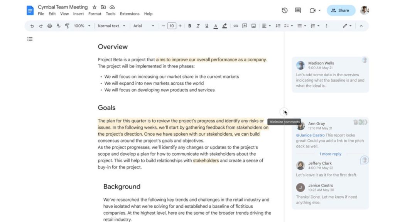Expand the 100% zoom dropdown
This screenshot has height=222, width=395.
click(82, 26)
